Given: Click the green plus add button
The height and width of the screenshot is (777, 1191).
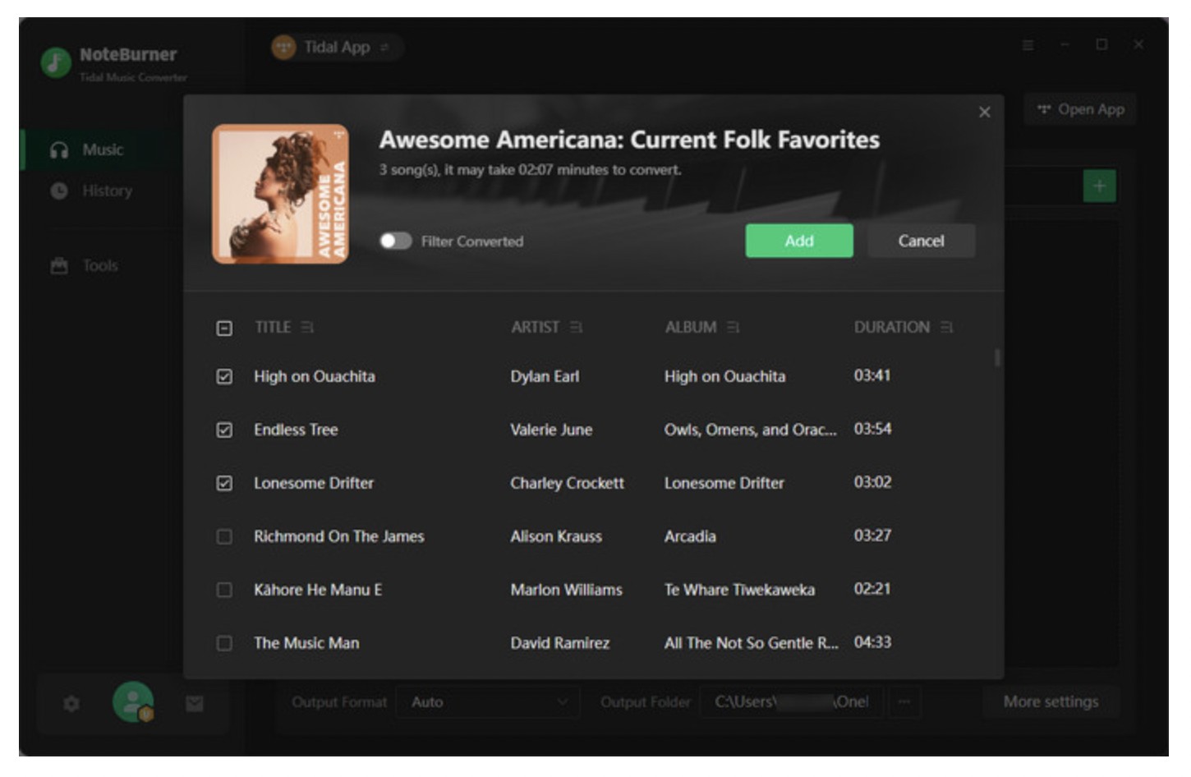Looking at the screenshot, I should tap(1099, 186).
